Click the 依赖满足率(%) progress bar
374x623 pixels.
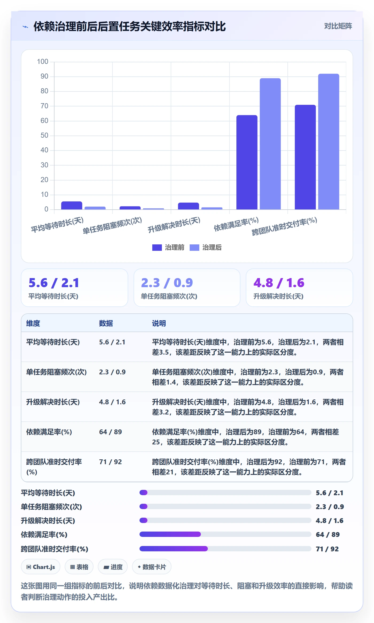(x=225, y=534)
